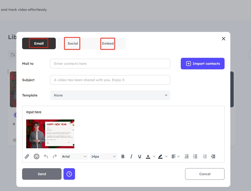Toggle italic formatting
This screenshot has height=191, width=251.
coord(131,157)
